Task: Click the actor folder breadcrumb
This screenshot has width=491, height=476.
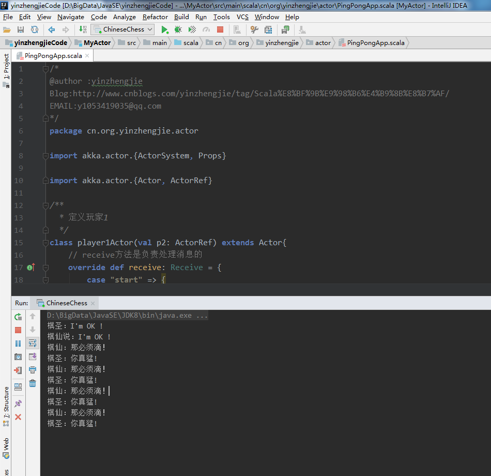Action: (x=318, y=42)
